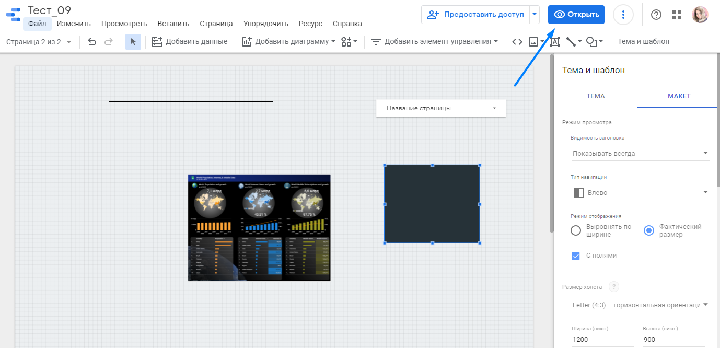Select the selection mode pointer tool
This screenshot has width=720, height=348.
(x=133, y=42)
